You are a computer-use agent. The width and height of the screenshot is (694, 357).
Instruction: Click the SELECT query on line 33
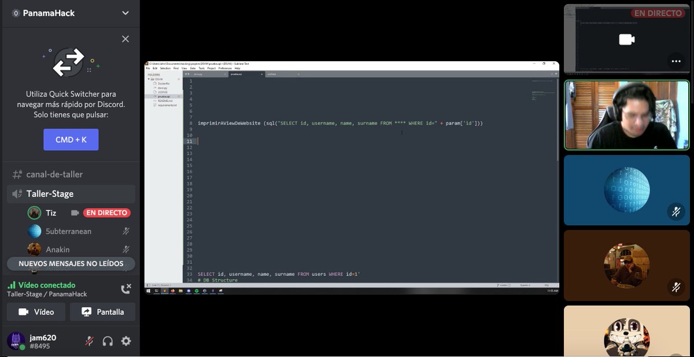[x=279, y=274]
